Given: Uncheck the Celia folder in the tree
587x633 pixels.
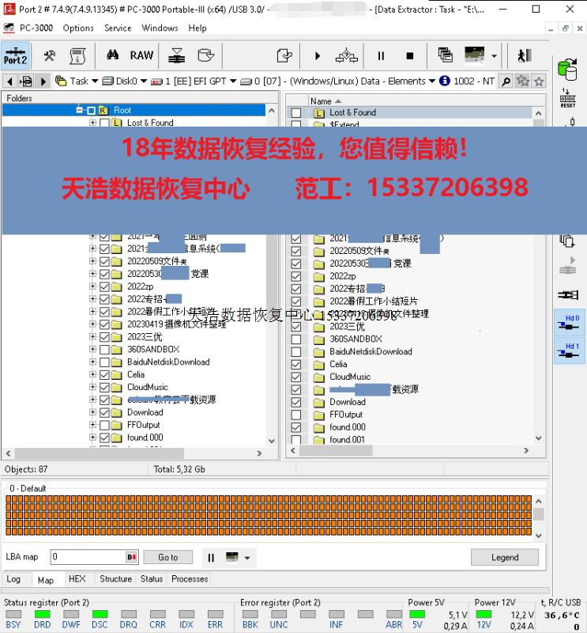Looking at the screenshot, I should click(104, 374).
